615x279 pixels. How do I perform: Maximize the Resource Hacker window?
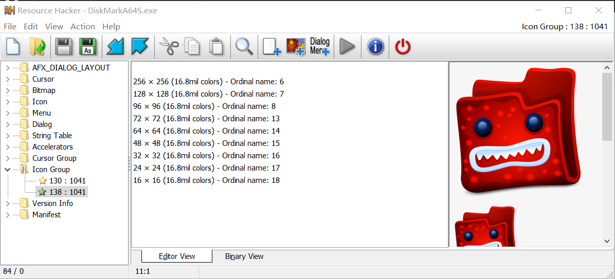pyautogui.click(x=568, y=11)
